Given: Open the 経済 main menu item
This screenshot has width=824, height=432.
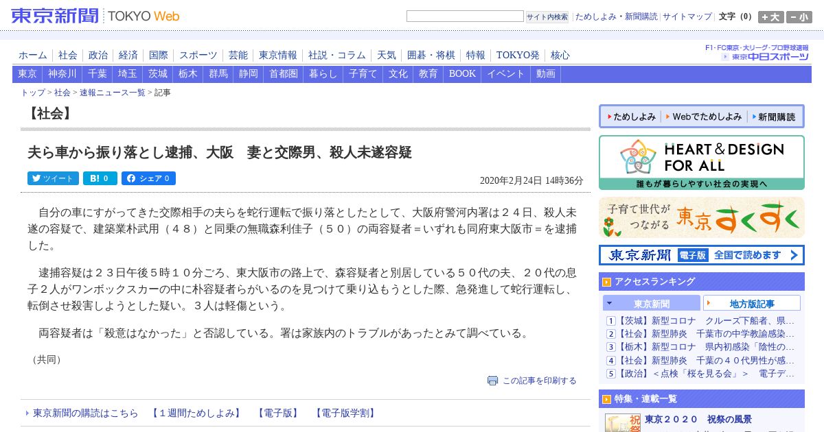Looking at the screenshot, I should point(128,56).
